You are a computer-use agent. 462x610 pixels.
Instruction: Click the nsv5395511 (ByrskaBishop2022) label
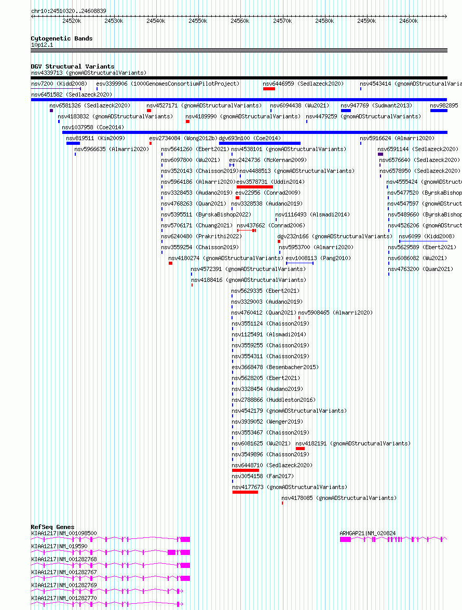click(x=206, y=214)
